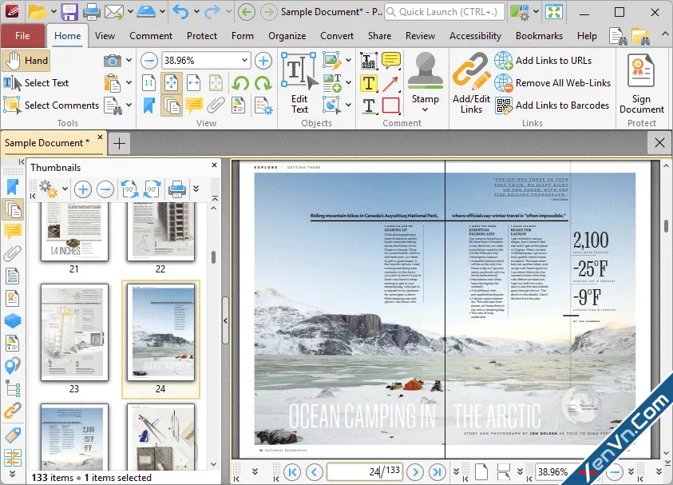
Task: Toggle the Bookmarks pane from View group
Action: (x=149, y=105)
